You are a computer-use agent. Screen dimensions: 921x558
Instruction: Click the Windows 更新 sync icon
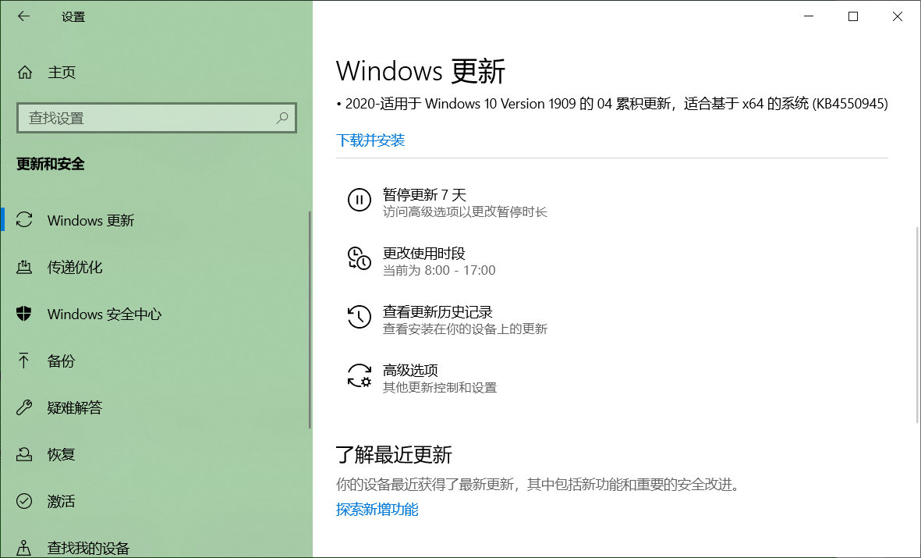pyautogui.click(x=24, y=220)
